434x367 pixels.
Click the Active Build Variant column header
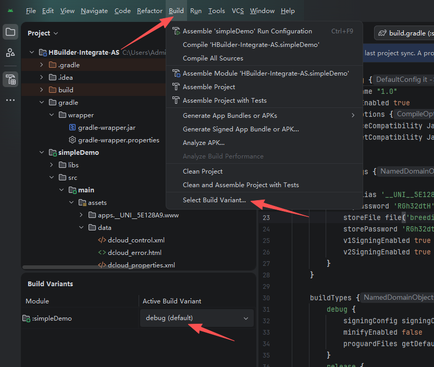pos(172,301)
